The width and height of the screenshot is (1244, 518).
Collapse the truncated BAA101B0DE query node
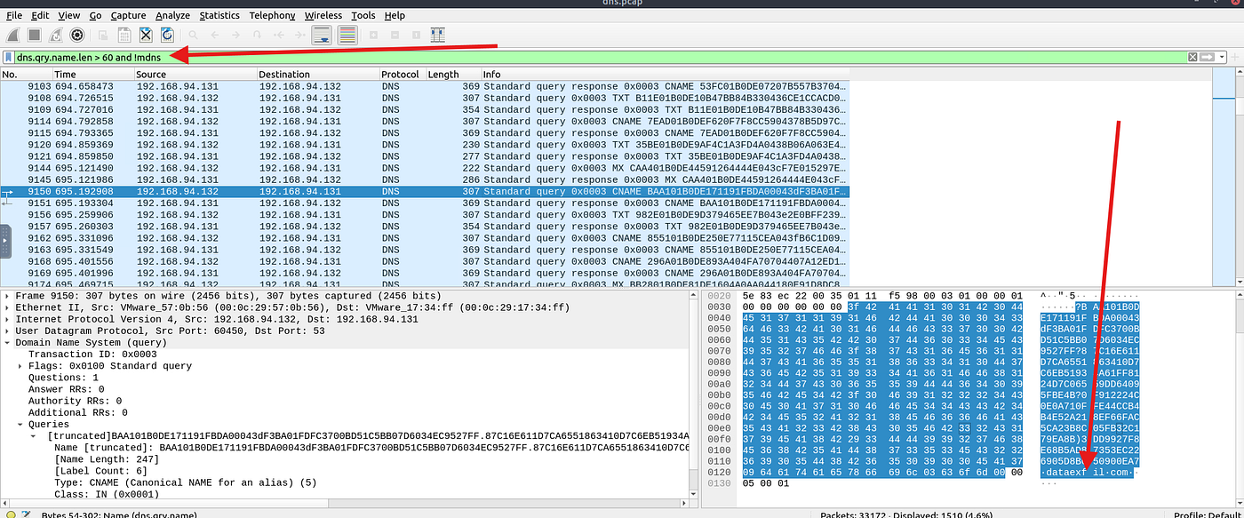click(35, 436)
